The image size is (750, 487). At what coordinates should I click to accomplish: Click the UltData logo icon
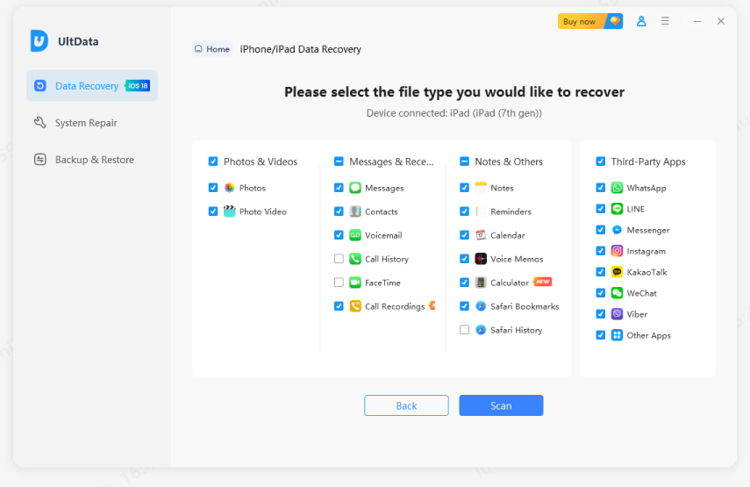39,41
